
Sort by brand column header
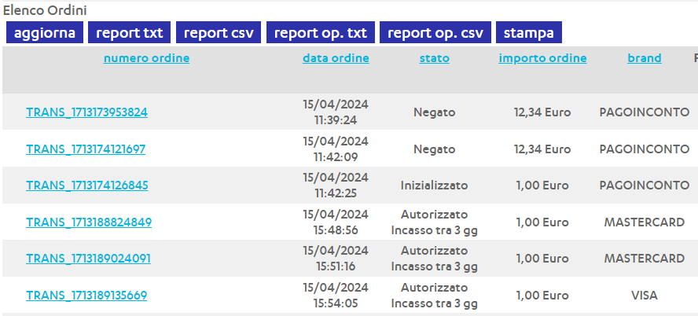pyautogui.click(x=644, y=58)
